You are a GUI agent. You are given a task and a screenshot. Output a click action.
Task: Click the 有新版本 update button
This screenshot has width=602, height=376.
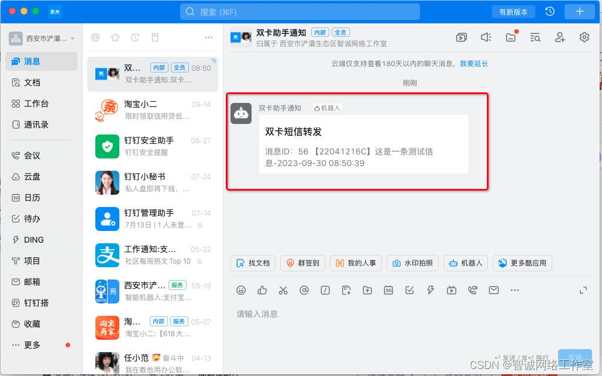click(x=513, y=12)
